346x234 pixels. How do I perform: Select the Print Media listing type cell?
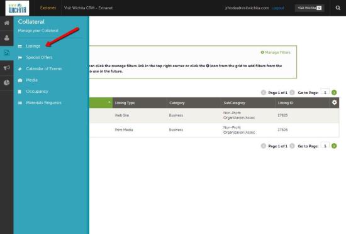pos(124,130)
